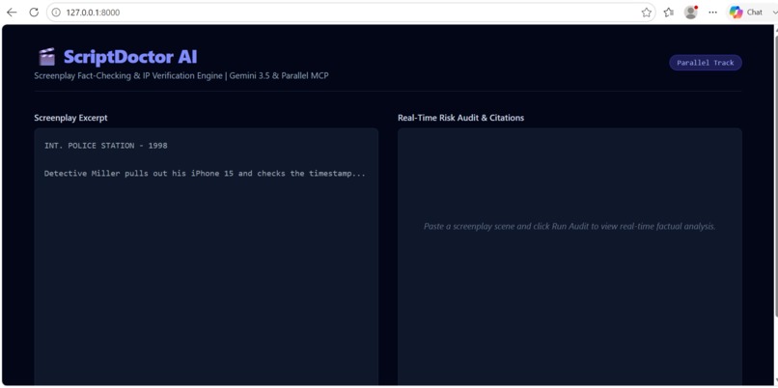Image resolution: width=778 pixels, height=388 pixels.
Task: Click the ScriptDoctor AI title
Action: pos(130,57)
